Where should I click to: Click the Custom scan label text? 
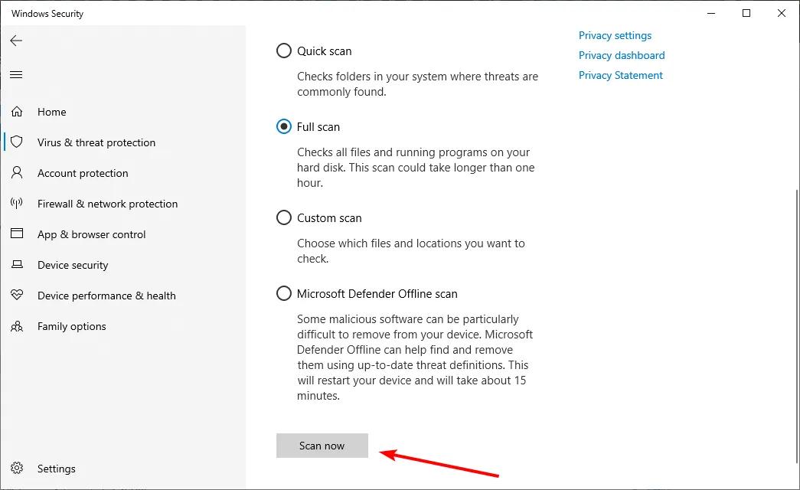point(330,218)
